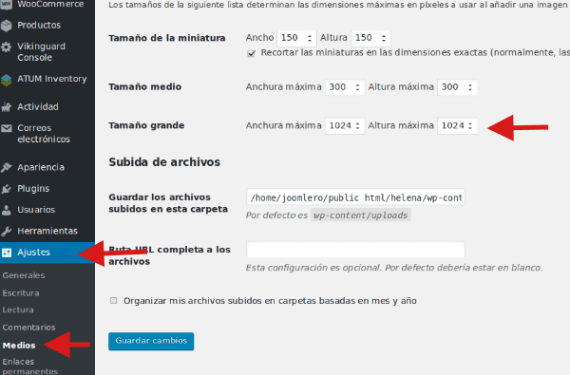Open Generales settings submenu
This screenshot has height=375, width=570.
click(x=24, y=275)
